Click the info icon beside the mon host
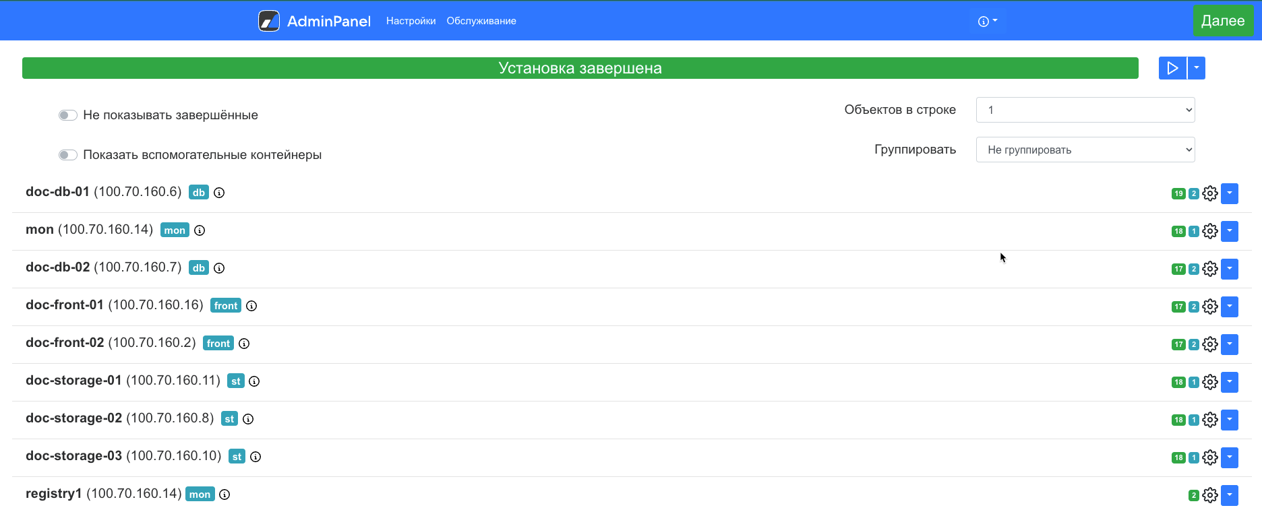The width and height of the screenshot is (1262, 512). coord(200,230)
